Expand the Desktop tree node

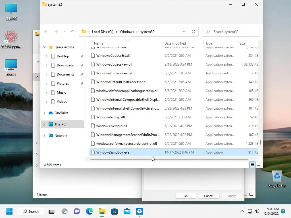click(x=46, y=56)
